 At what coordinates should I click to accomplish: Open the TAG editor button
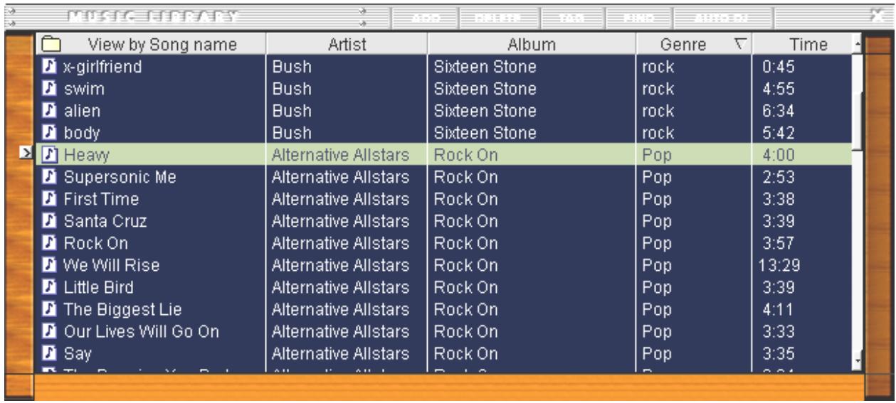click(x=572, y=16)
